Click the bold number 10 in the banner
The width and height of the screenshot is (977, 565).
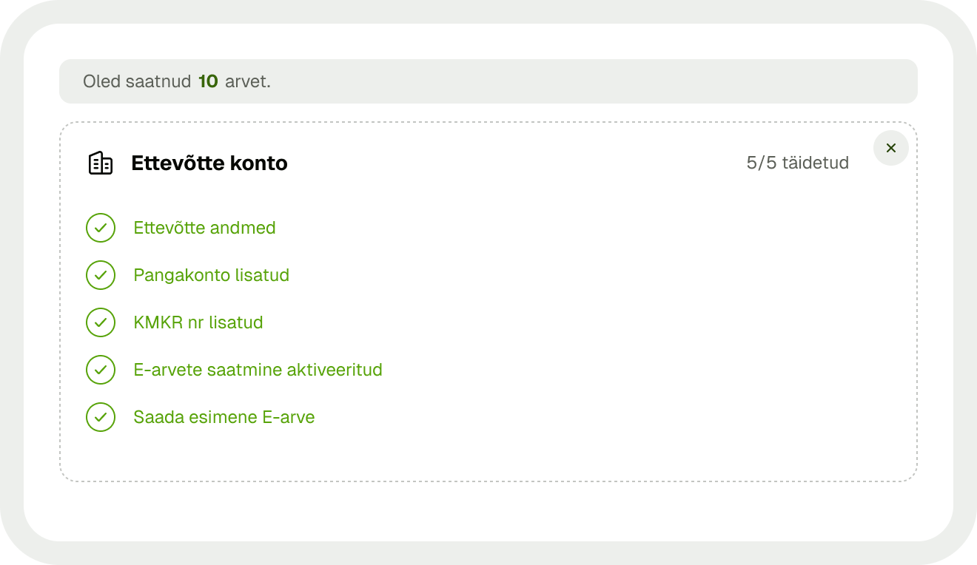208,81
